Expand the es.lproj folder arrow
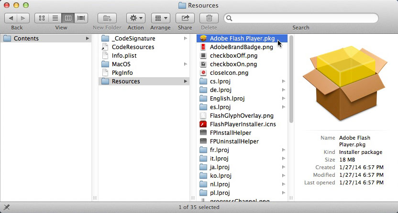This screenshot has height=213, width=398. (x=284, y=107)
